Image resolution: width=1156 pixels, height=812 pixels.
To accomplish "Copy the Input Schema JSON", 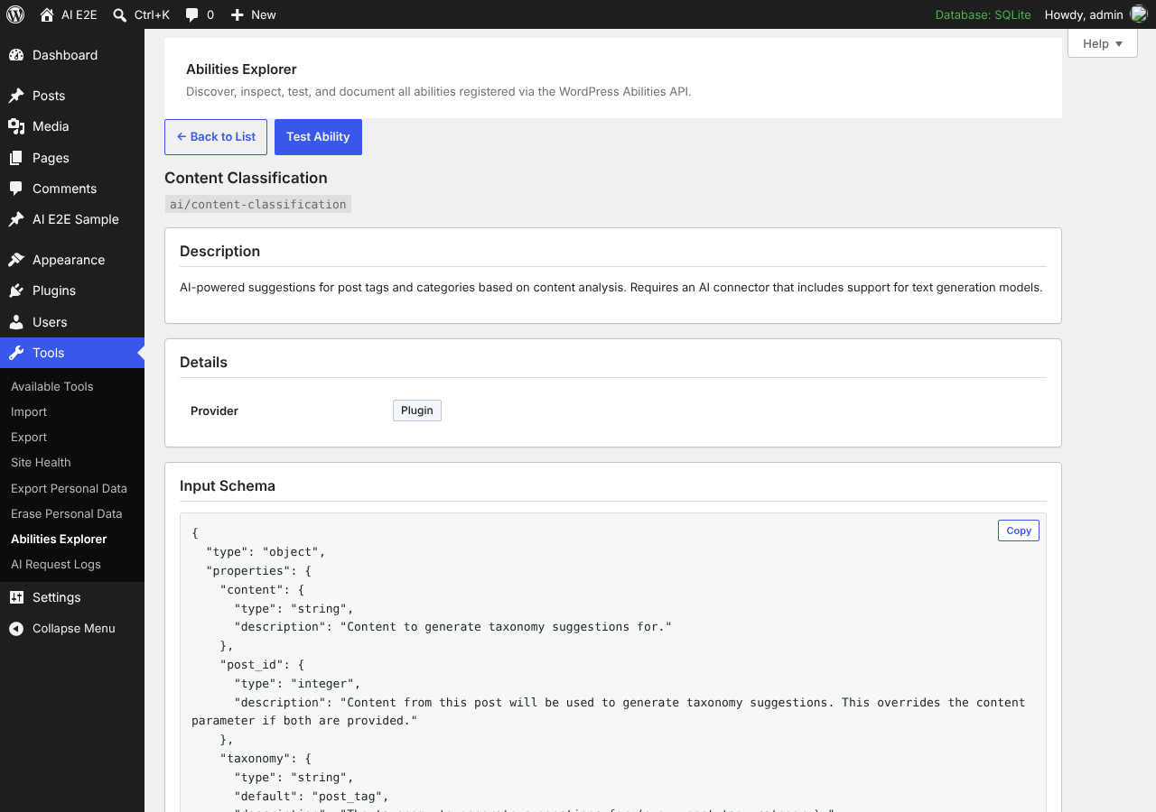I will click(x=1019, y=531).
